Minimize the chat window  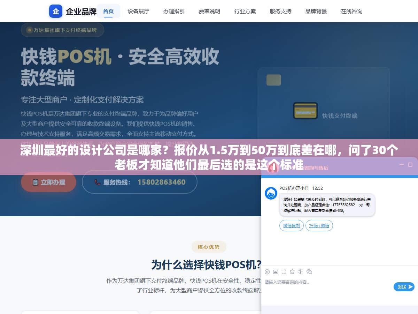point(401,165)
